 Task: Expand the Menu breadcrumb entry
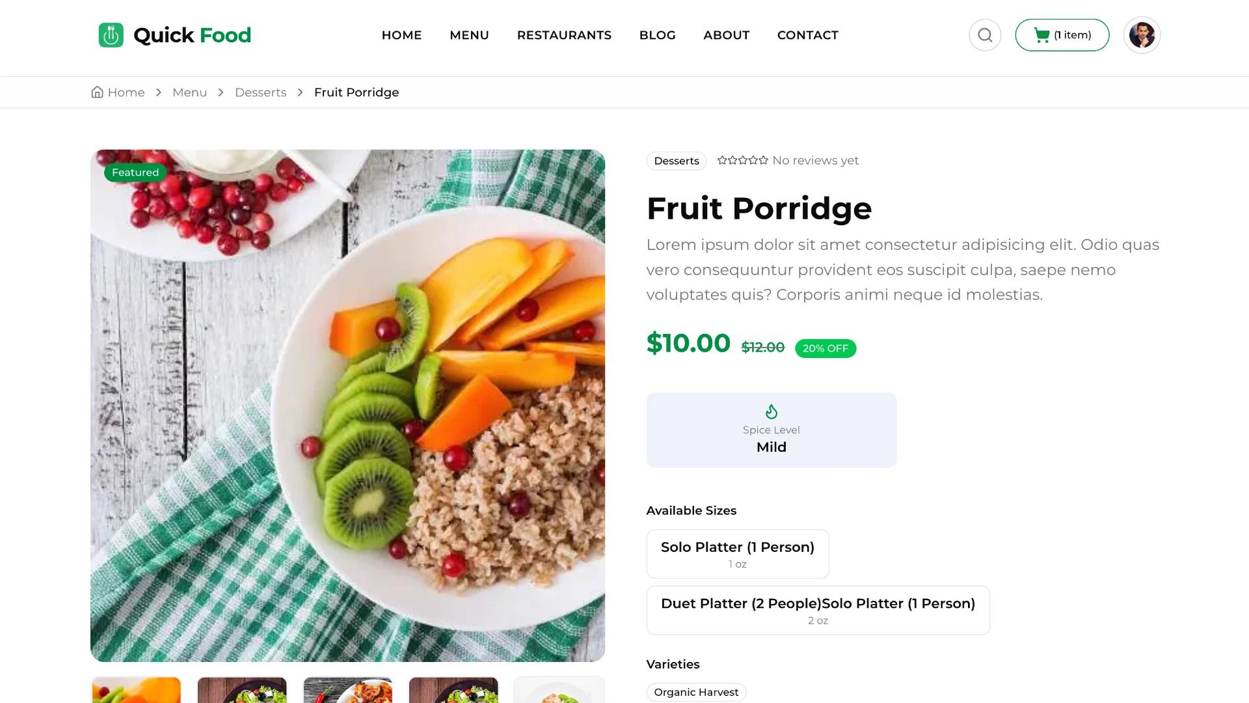(189, 92)
